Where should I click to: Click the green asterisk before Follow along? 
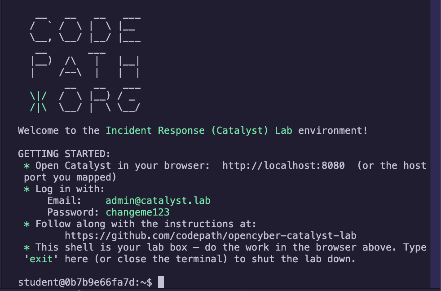26,225
